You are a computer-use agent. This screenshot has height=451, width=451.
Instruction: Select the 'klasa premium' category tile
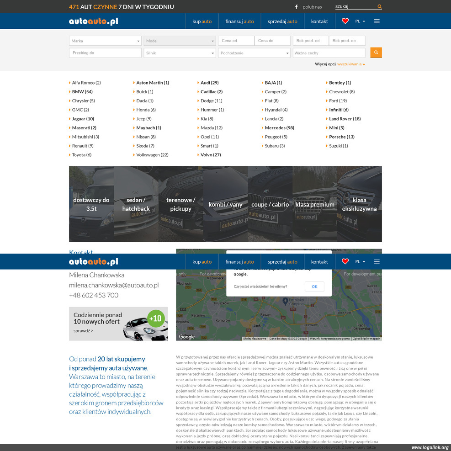point(315,204)
